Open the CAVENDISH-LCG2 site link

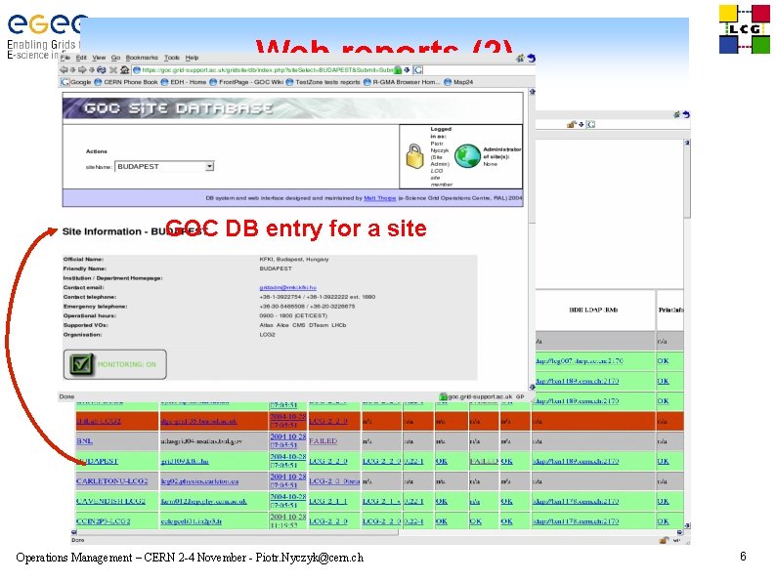tap(110, 501)
